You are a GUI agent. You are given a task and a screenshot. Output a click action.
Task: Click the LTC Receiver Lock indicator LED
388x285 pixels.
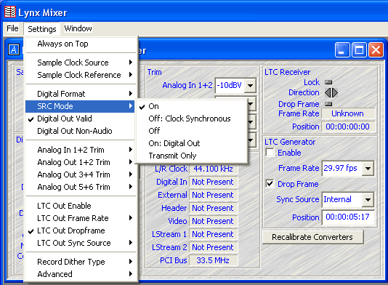[x=328, y=82]
